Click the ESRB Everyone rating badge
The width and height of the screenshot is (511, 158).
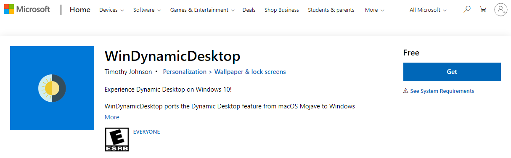tap(117, 140)
